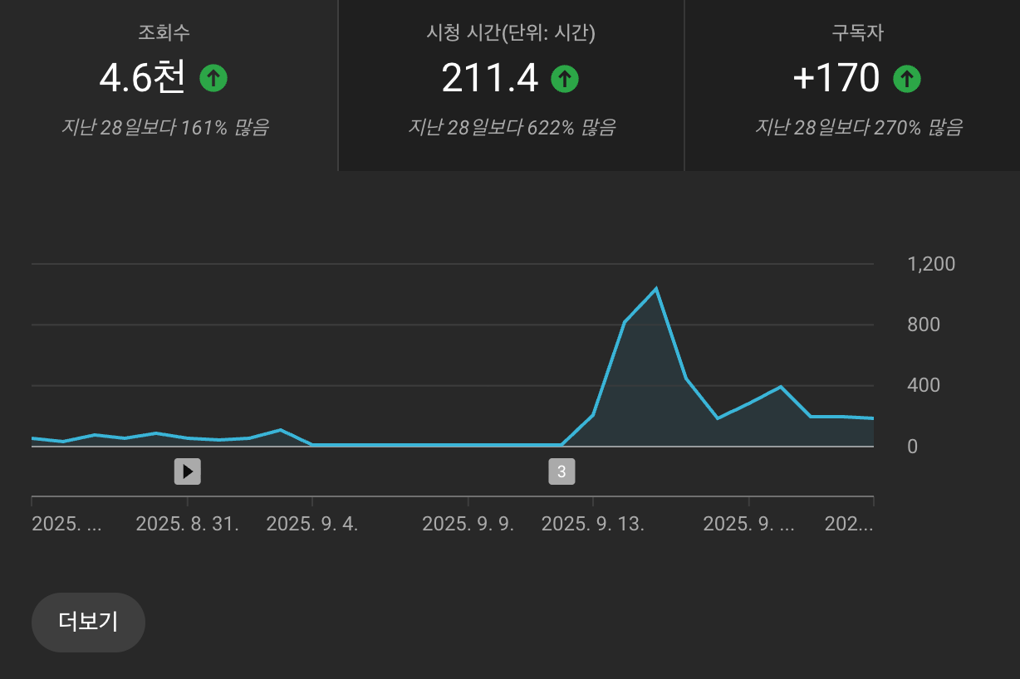The height and width of the screenshot is (679, 1020).
Task: Click the green up arrow beside 4.6천
Action: [x=213, y=79]
